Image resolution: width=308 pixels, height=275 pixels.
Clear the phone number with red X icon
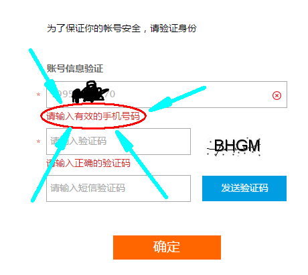click(x=277, y=95)
